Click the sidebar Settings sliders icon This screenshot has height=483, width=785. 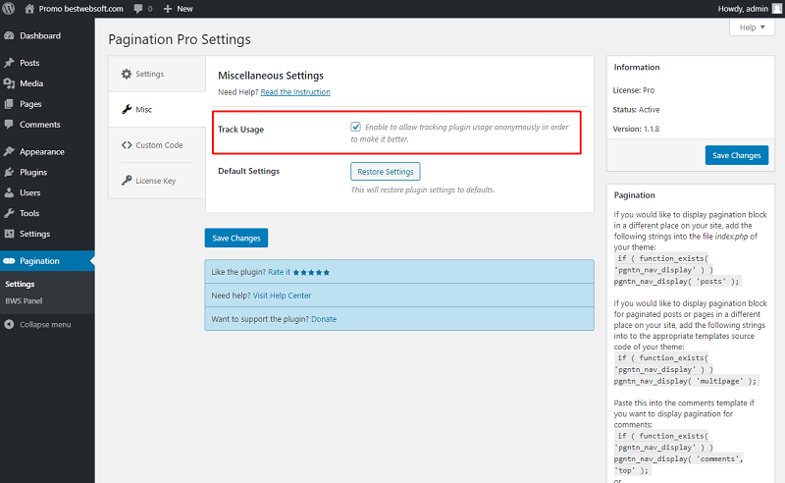pos(9,234)
